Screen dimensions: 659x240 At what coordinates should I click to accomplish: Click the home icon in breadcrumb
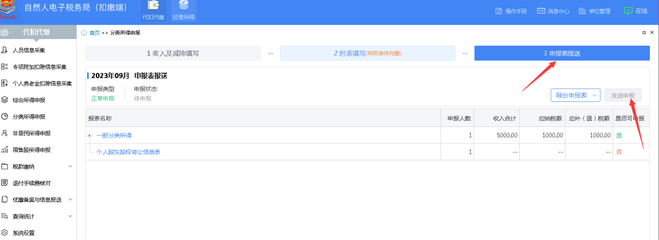pyautogui.click(x=84, y=33)
